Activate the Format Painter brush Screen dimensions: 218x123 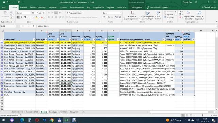pos(11,18)
